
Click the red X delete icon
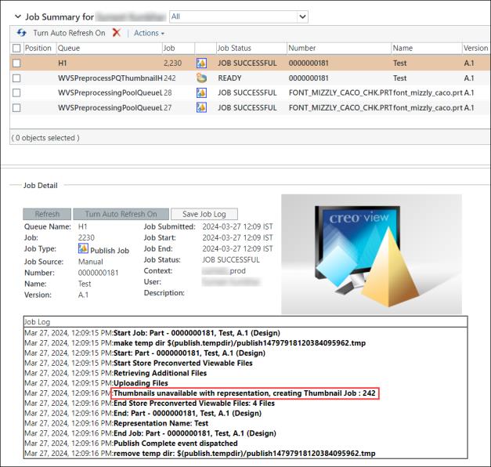point(117,33)
